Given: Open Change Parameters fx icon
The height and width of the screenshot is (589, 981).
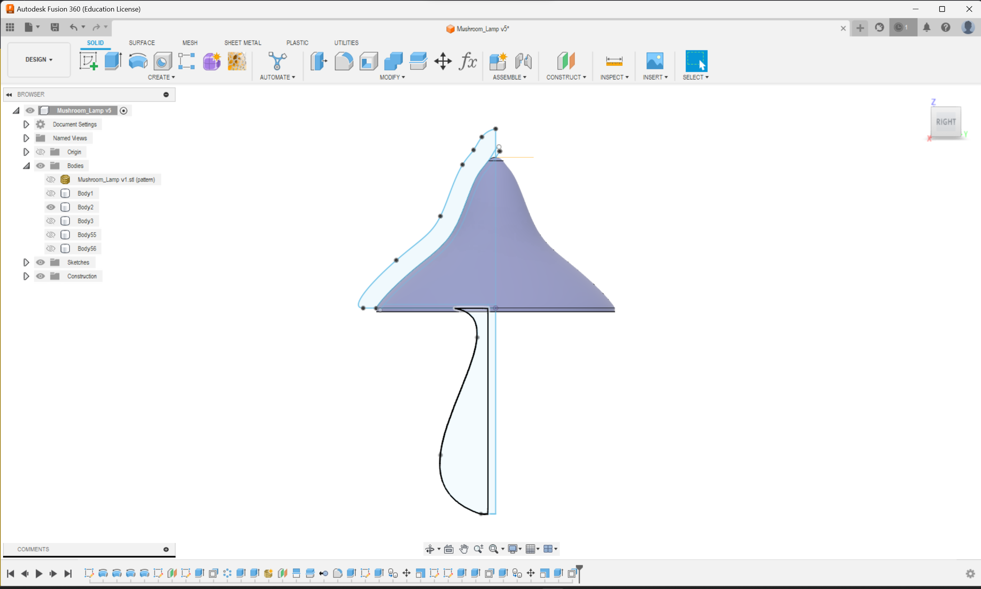Looking at the screenshot, I should coord(468,61).
